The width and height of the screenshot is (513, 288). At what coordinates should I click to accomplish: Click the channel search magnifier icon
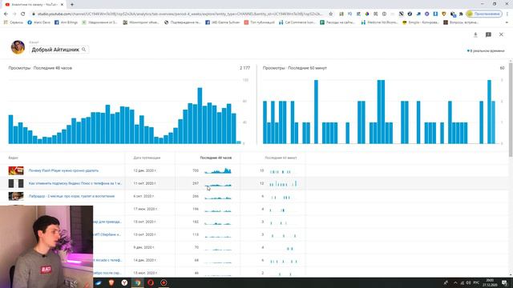pos(83,50)
